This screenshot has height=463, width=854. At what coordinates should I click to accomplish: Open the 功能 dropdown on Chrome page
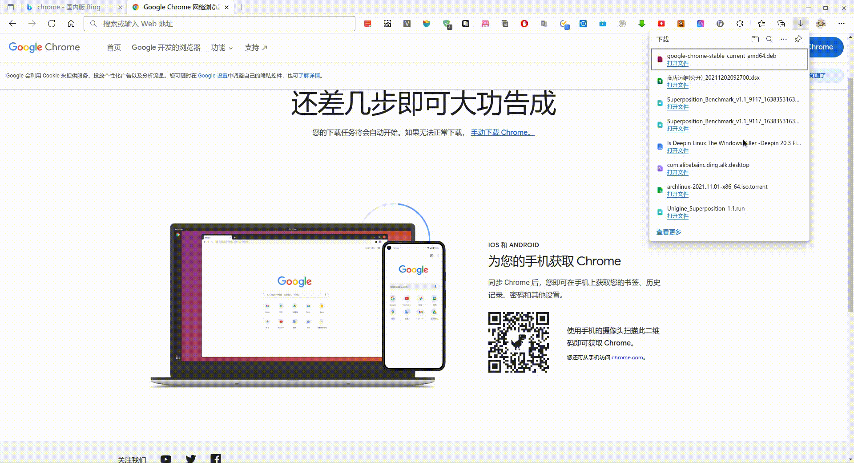pyautogui.click(x=222, y=48)
